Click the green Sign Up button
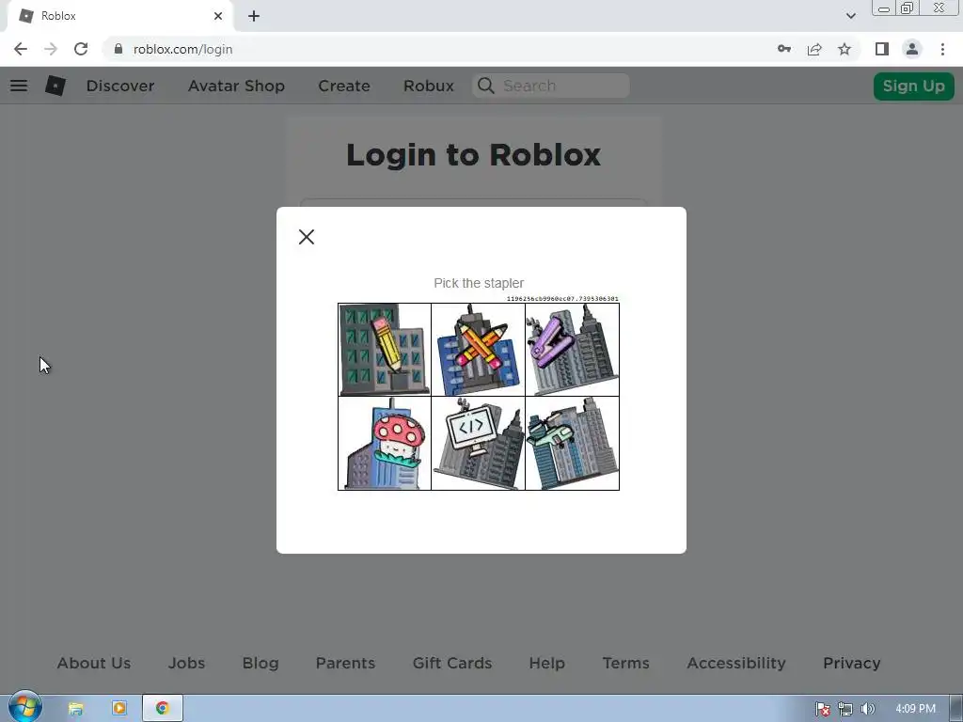Image resolution: width=963 pixels, height=722 pixels. click(914, 86)
